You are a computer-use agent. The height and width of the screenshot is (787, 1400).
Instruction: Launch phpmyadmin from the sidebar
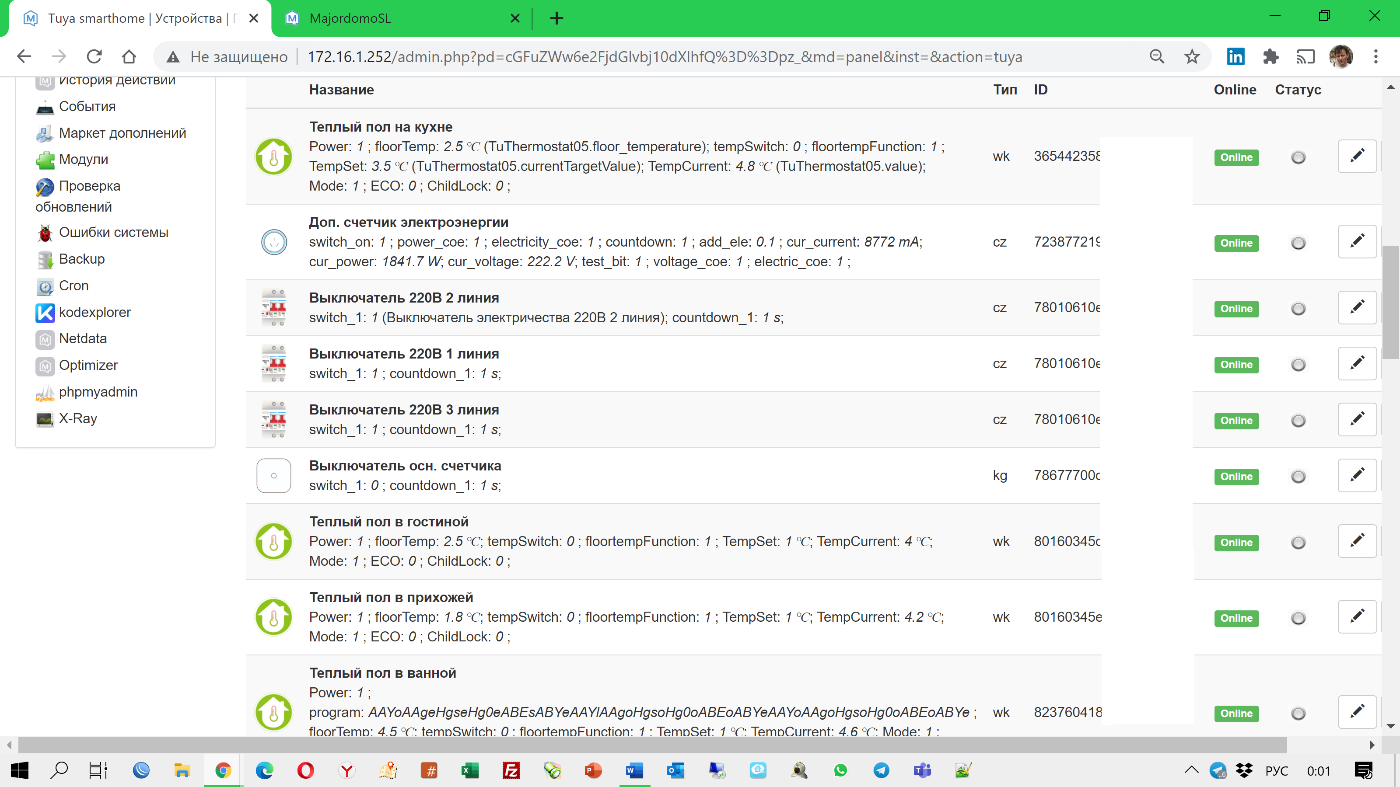click(45, 392)
